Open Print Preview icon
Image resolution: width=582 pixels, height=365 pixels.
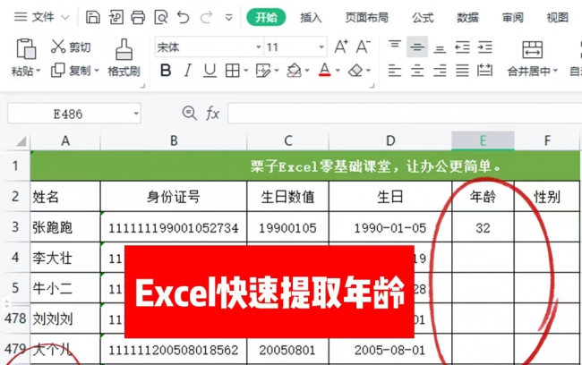coord(160,17)
